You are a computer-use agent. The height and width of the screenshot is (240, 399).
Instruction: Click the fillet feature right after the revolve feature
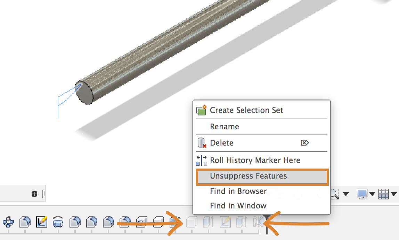point(75,222)
